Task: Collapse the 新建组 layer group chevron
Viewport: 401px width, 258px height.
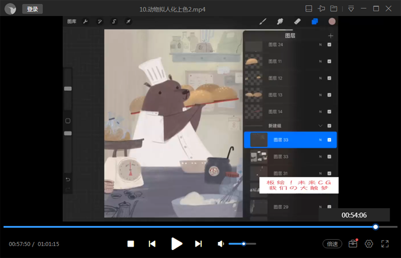Action: 321,125
